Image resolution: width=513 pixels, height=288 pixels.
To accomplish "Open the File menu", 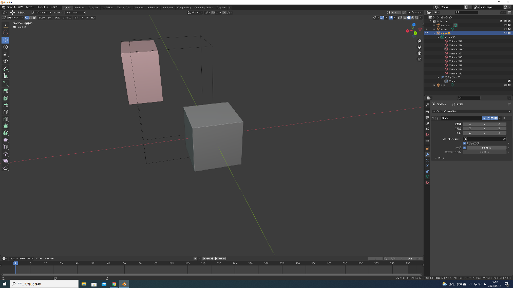I will [11, 7].
